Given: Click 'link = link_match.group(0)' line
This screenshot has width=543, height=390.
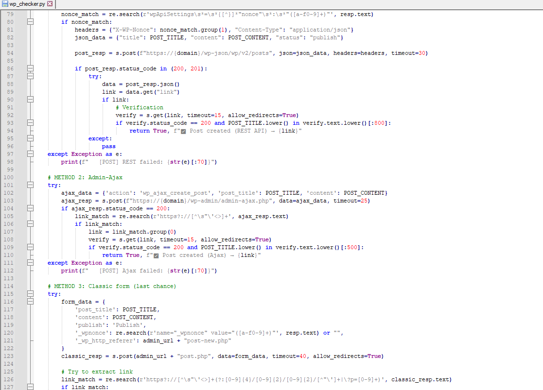Looking at the screenshot, I should [132, 232].
